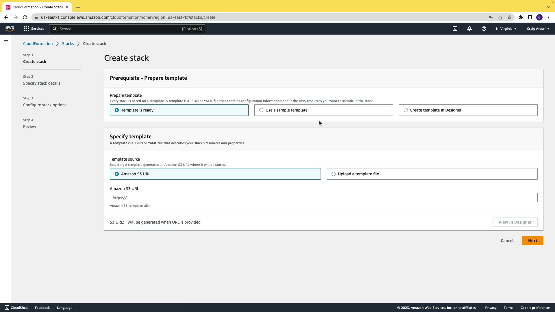Click the orange Next button
Viewport: 555px width, 312px height.
[x=532, y=241]
